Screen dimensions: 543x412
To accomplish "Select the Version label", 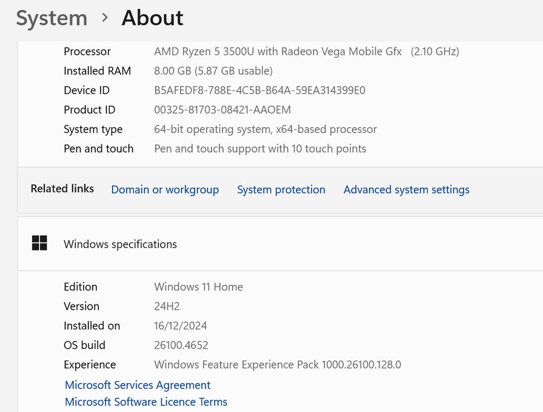I will pos(81,306).
